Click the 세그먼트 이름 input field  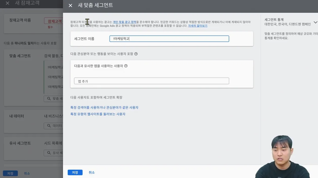click(x=169, y=39)
